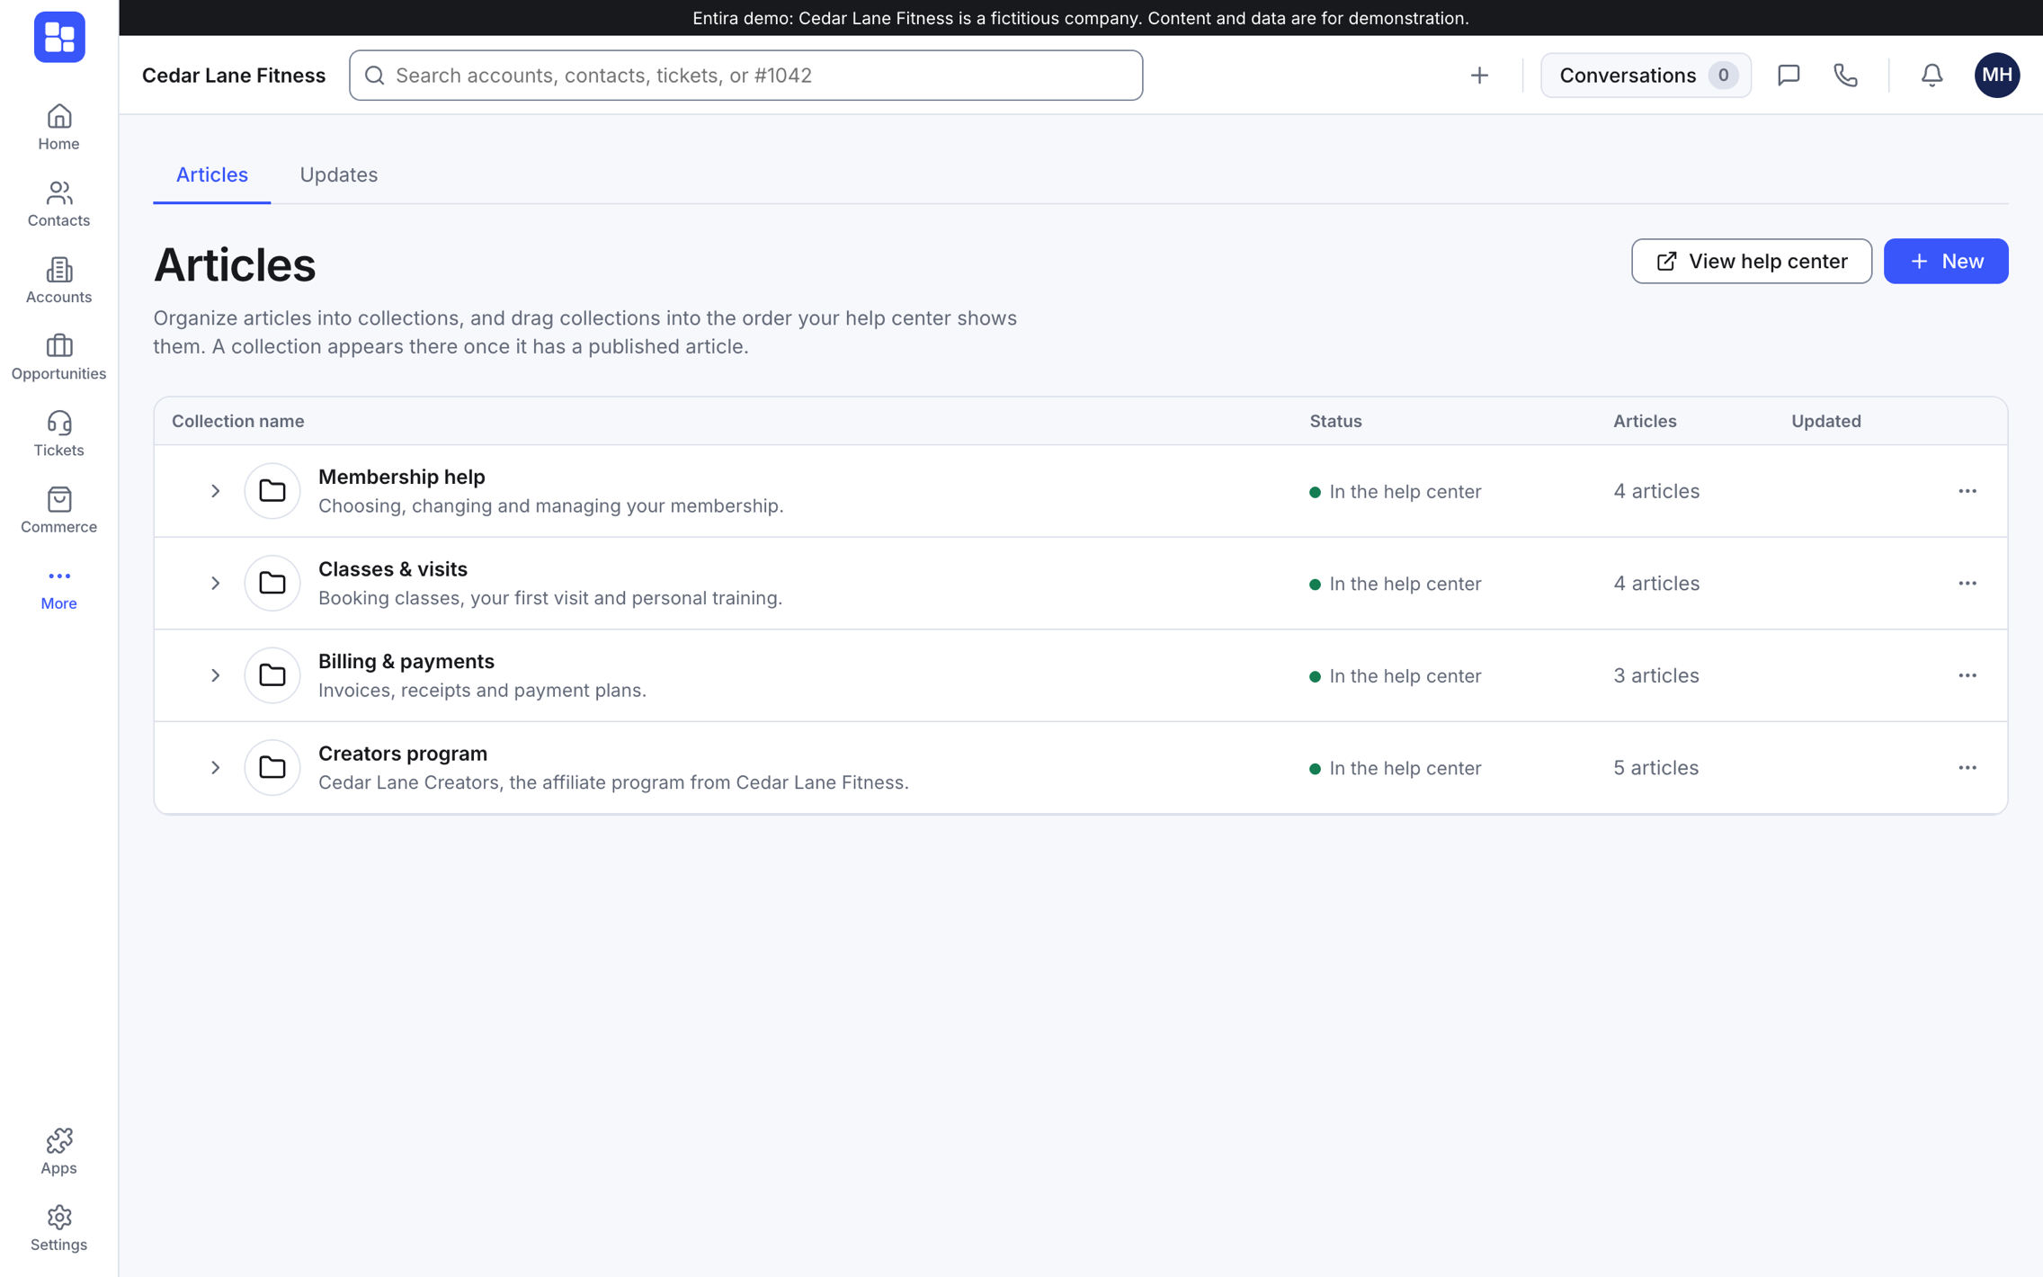Expand the Classes & visits collection

coord(215,584)
